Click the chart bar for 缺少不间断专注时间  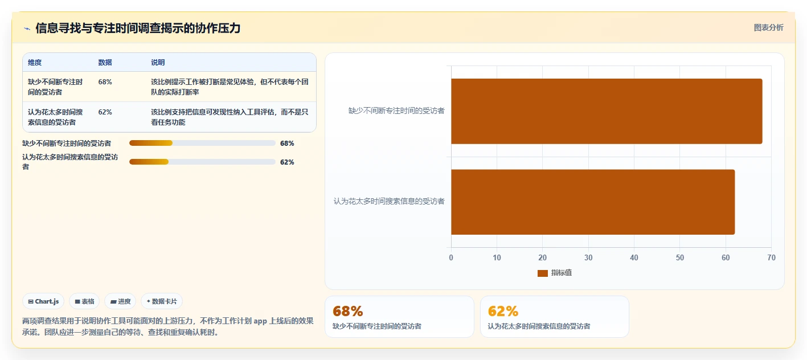(x=607, y=111)
